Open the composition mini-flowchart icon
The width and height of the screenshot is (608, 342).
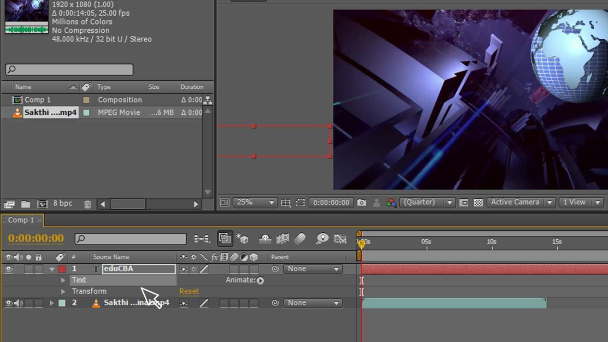201,239
